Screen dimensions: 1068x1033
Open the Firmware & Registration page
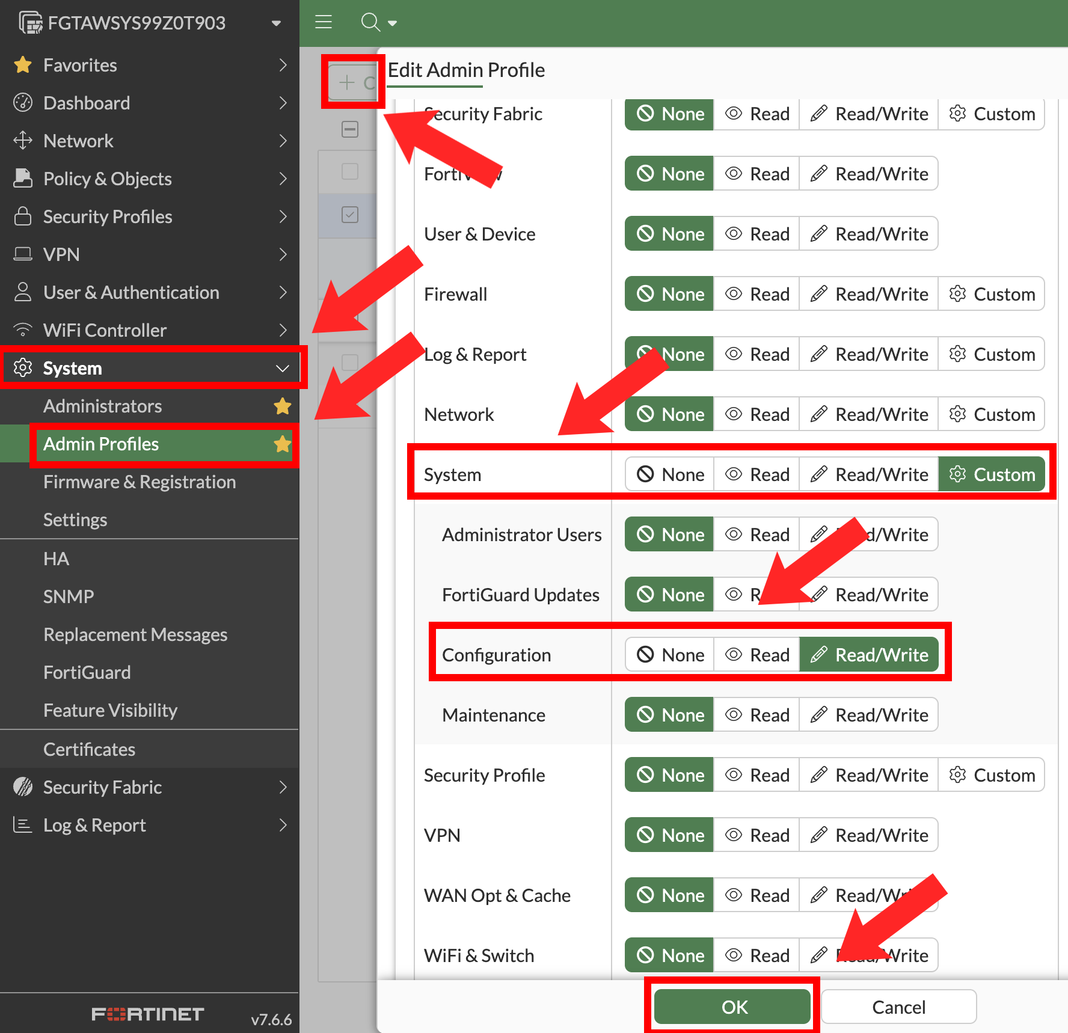[x=140, y=482]
